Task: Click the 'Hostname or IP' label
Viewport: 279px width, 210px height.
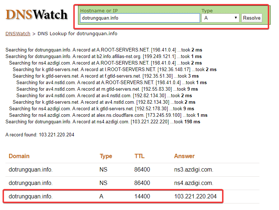Action: (98, 11)
